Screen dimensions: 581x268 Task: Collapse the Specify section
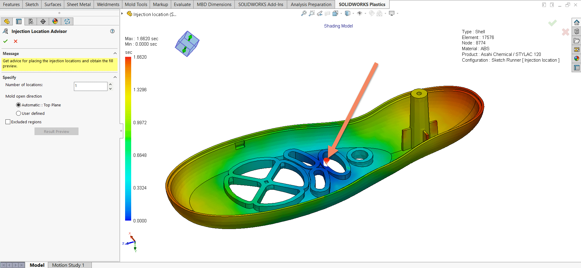coord(115,77)
